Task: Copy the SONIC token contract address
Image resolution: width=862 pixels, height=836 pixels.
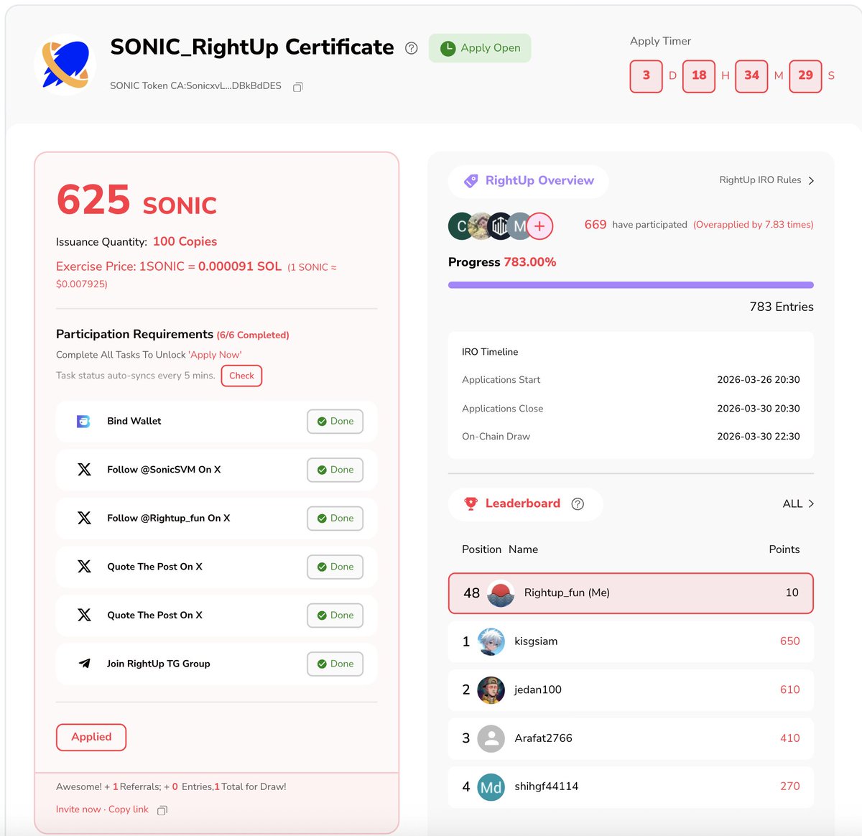Action: (x=297, y=86)
